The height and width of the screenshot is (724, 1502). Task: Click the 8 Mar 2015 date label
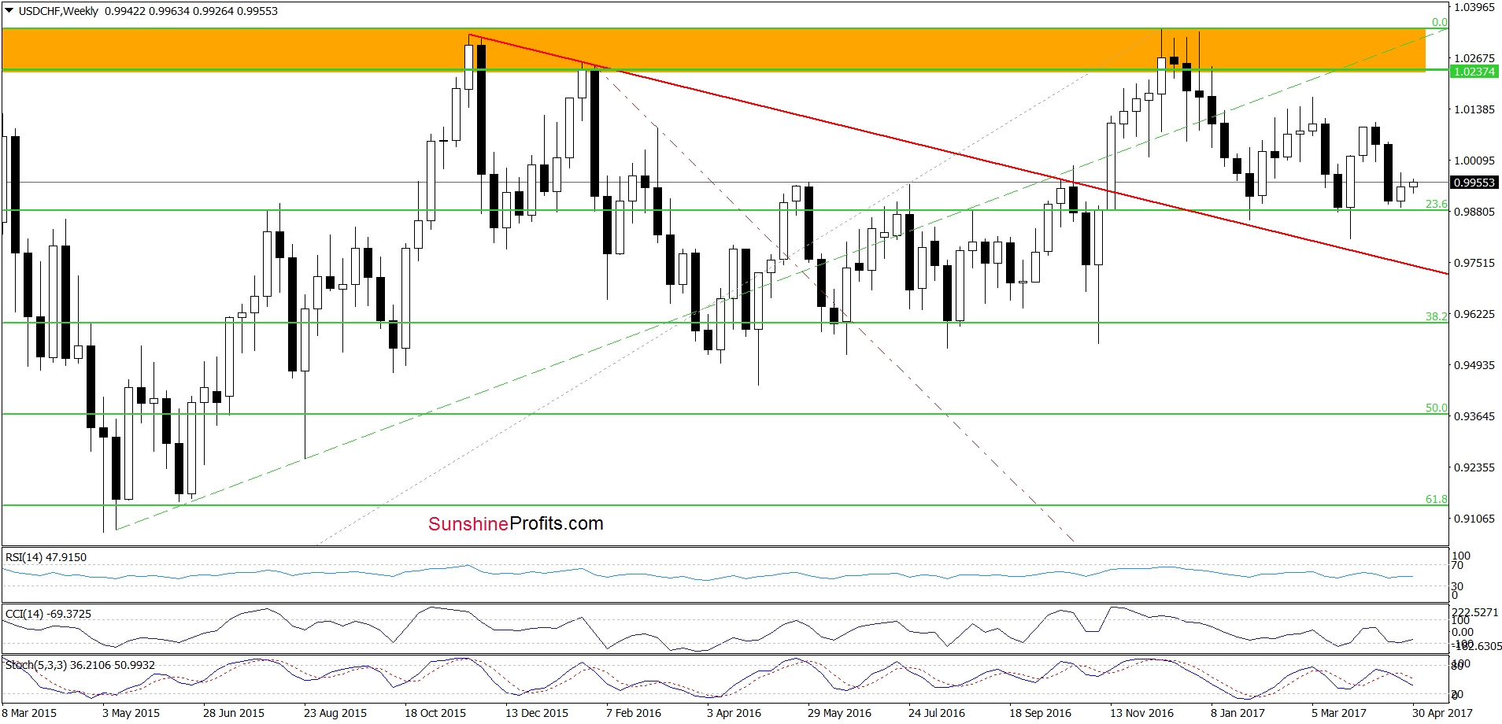coord(29,713)
